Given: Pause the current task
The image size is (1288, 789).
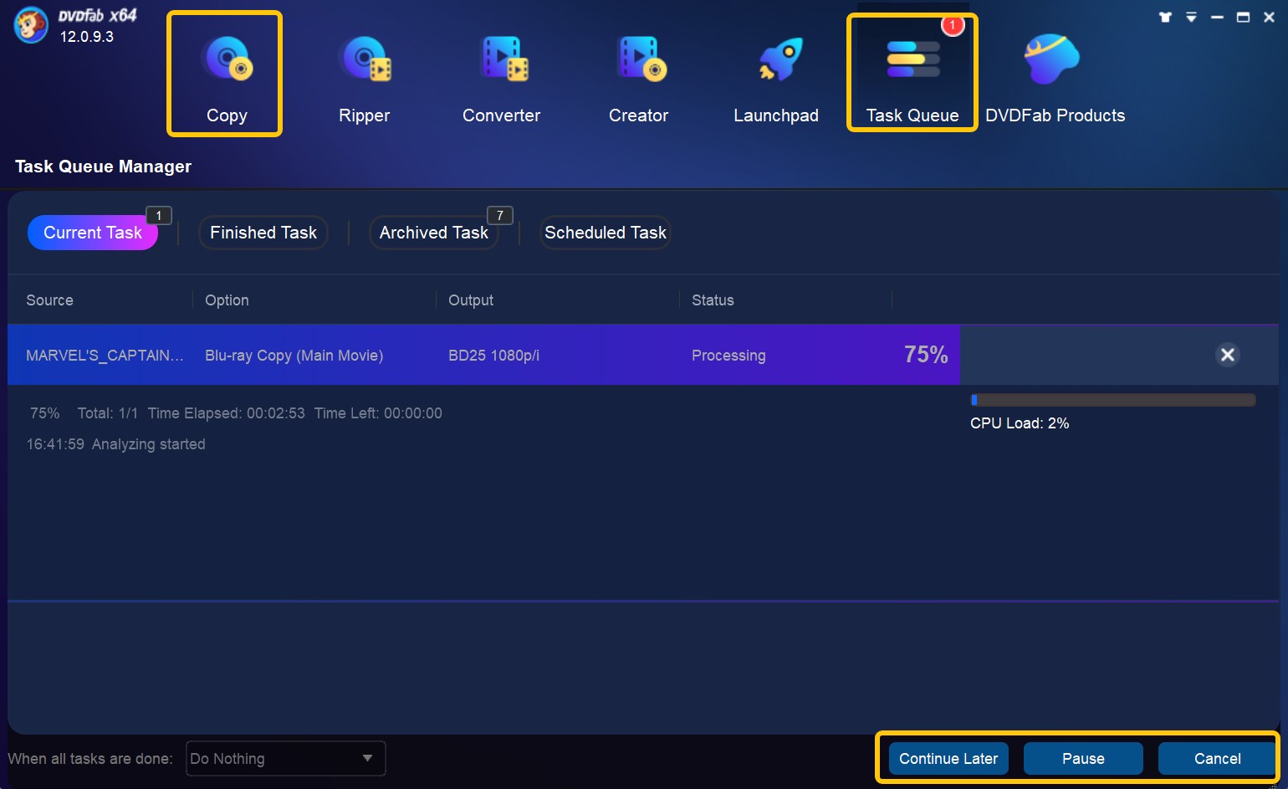Looking at the screenshot, I should point(1083,759).
